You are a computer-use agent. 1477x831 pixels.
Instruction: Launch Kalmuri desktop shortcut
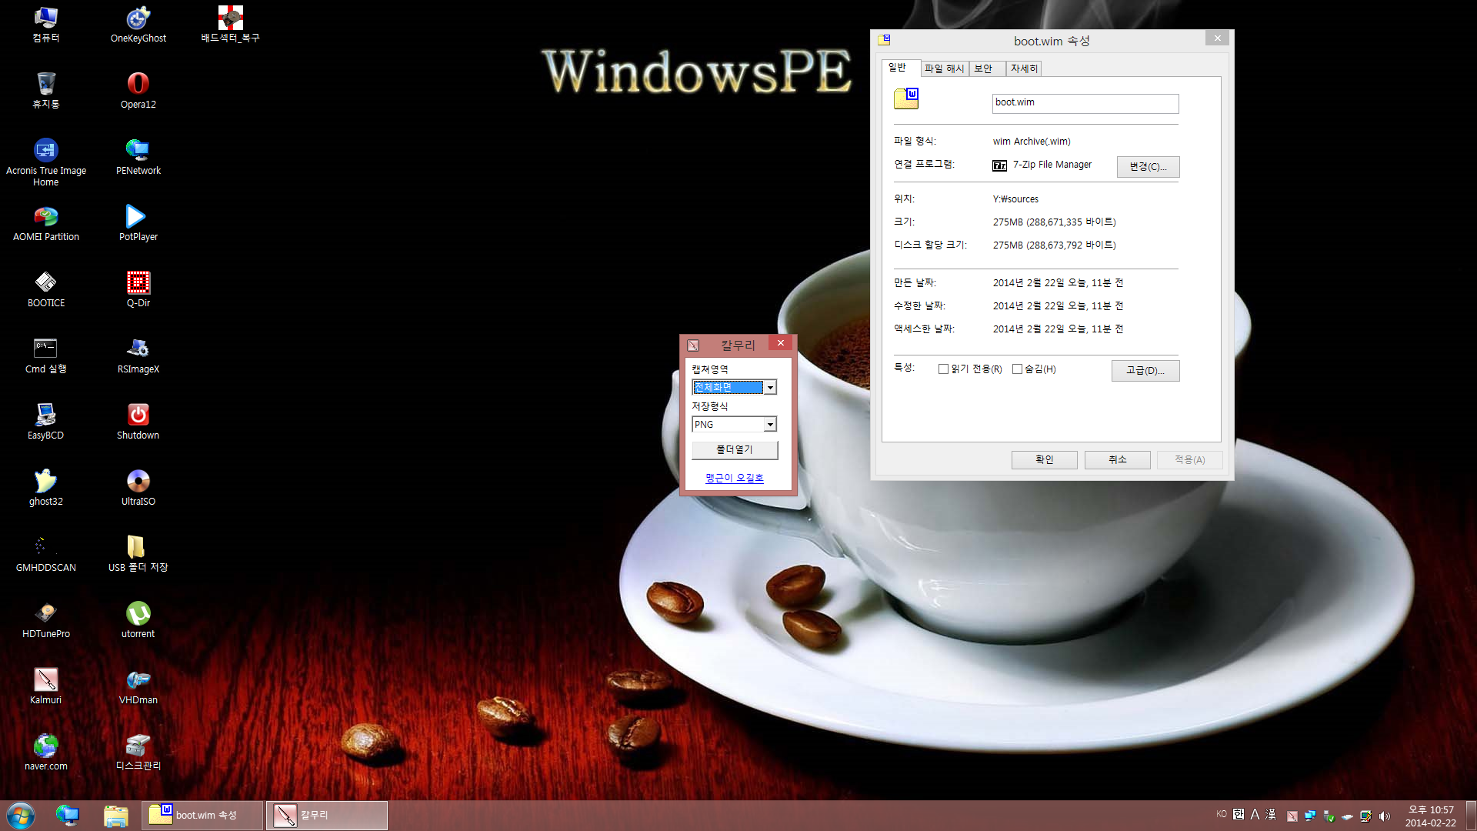[x=46, y=686]
